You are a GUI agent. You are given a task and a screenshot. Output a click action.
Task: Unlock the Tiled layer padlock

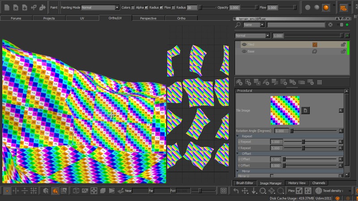[343, 45]
